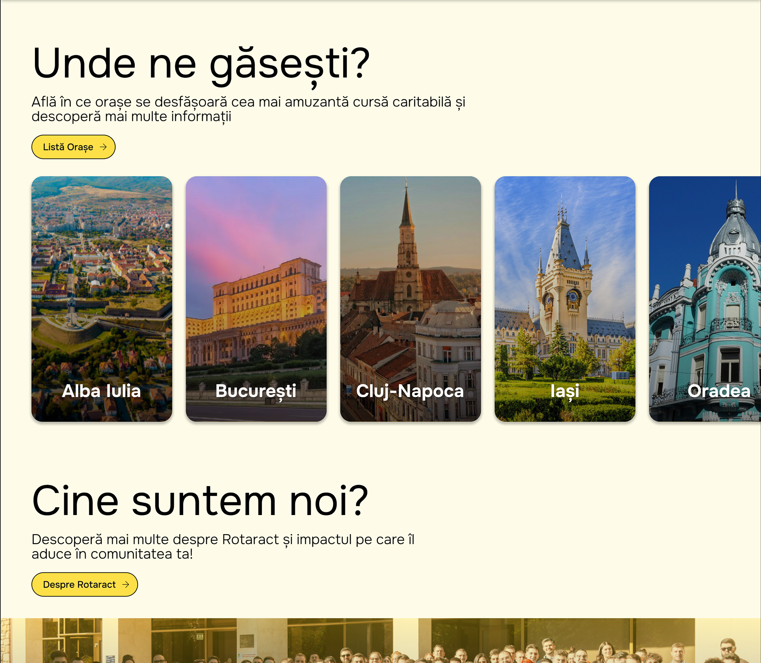Click the Oradea caption text
This screenshot has height=663, width=761.
pos(719,391)
